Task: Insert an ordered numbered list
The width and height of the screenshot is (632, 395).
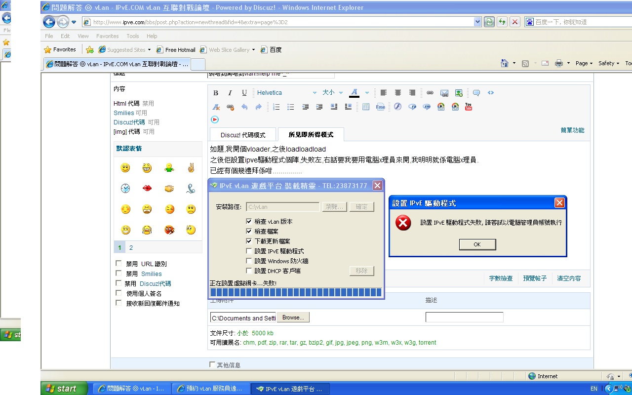Action: coord(276,107)
